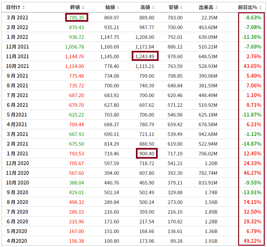Select closing value 567.60
The image size is (267, 247).
coord(77,173)
